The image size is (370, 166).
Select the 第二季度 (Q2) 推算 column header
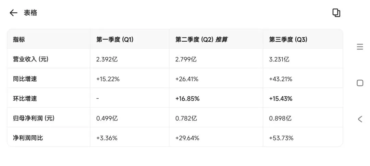point(201,40)
